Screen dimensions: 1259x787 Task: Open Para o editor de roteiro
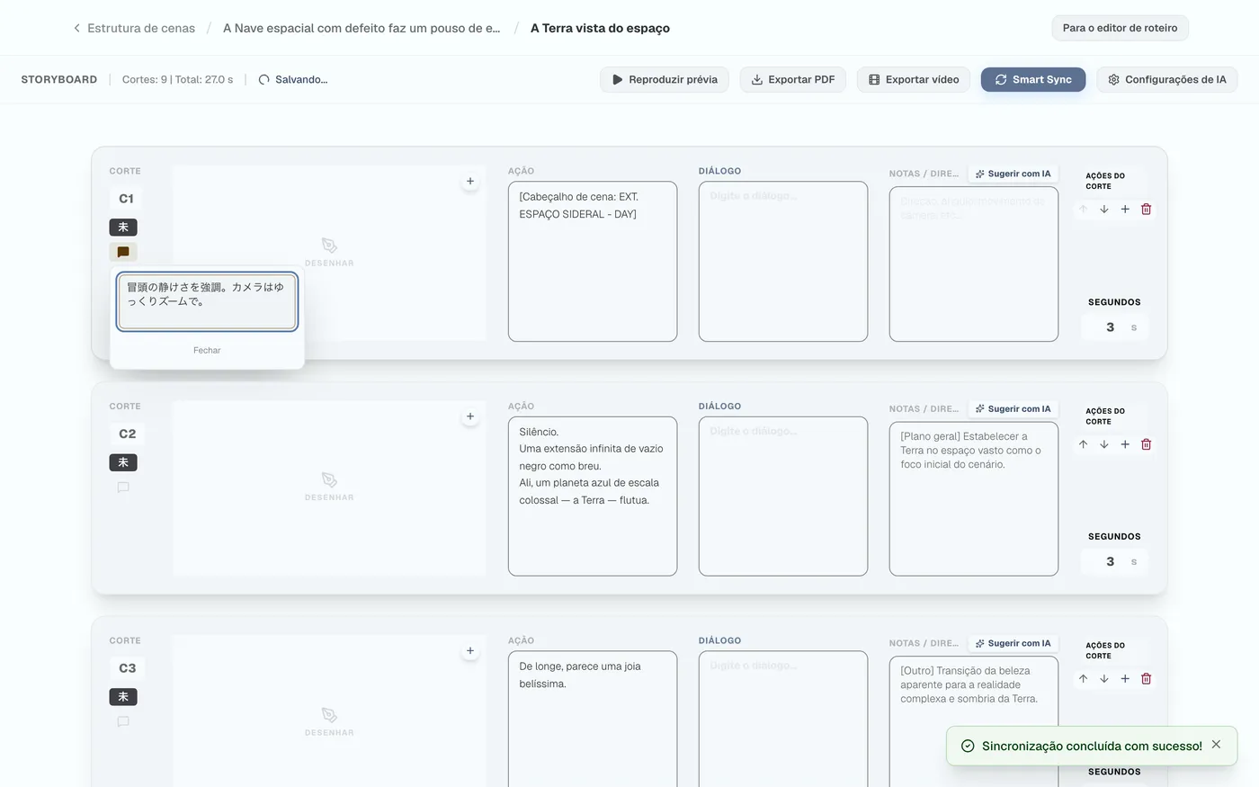pos(1120,28)
